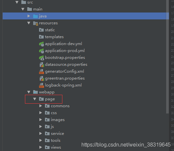Image resolution: width=174 pixels, height=151 pixels.
Task: Click the src folder icon
Action: (24, 2)
